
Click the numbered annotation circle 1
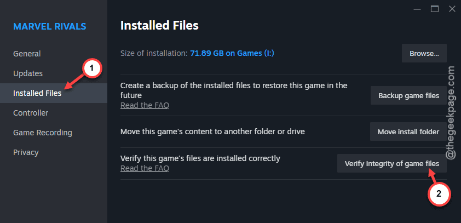tap(91, 68)
